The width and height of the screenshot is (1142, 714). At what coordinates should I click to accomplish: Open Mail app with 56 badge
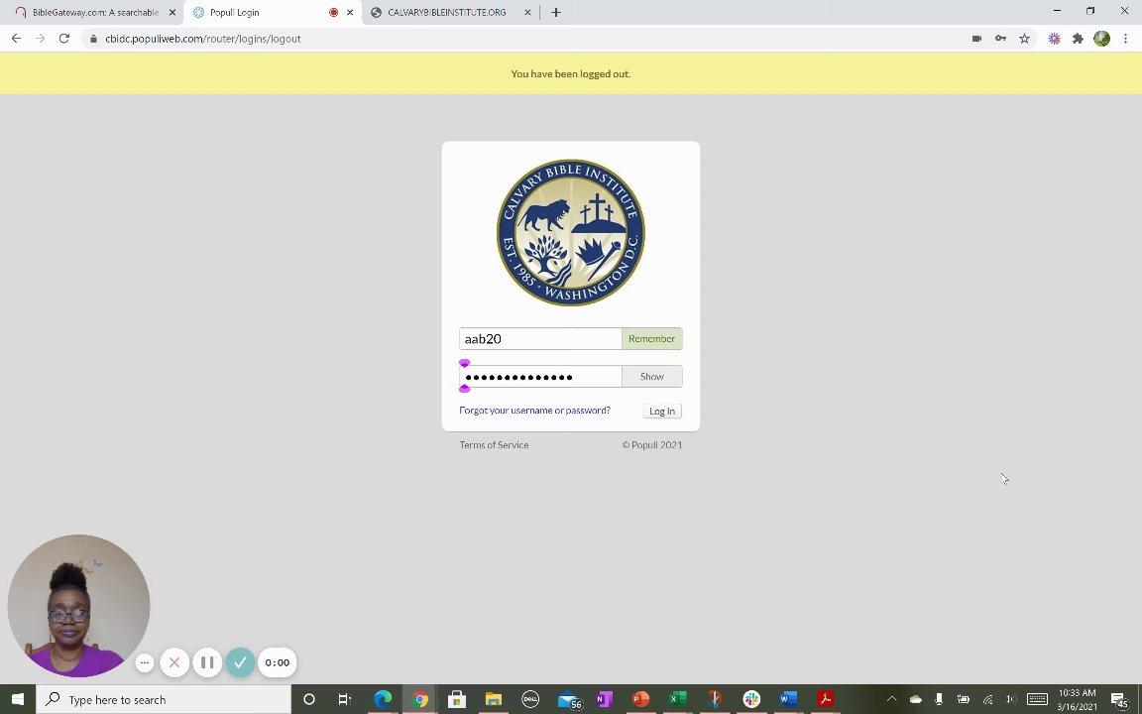(570, 700)
